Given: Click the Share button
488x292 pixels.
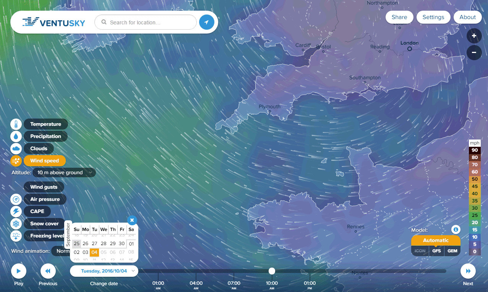Looking at the screenshot, I should click(399, 17).
